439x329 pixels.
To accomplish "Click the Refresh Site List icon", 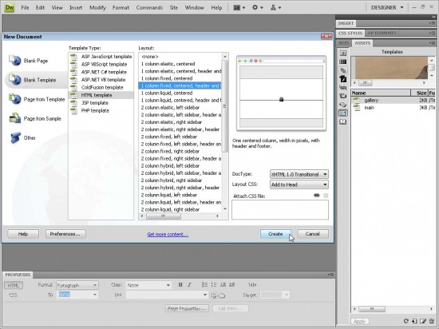I will 405,321.
